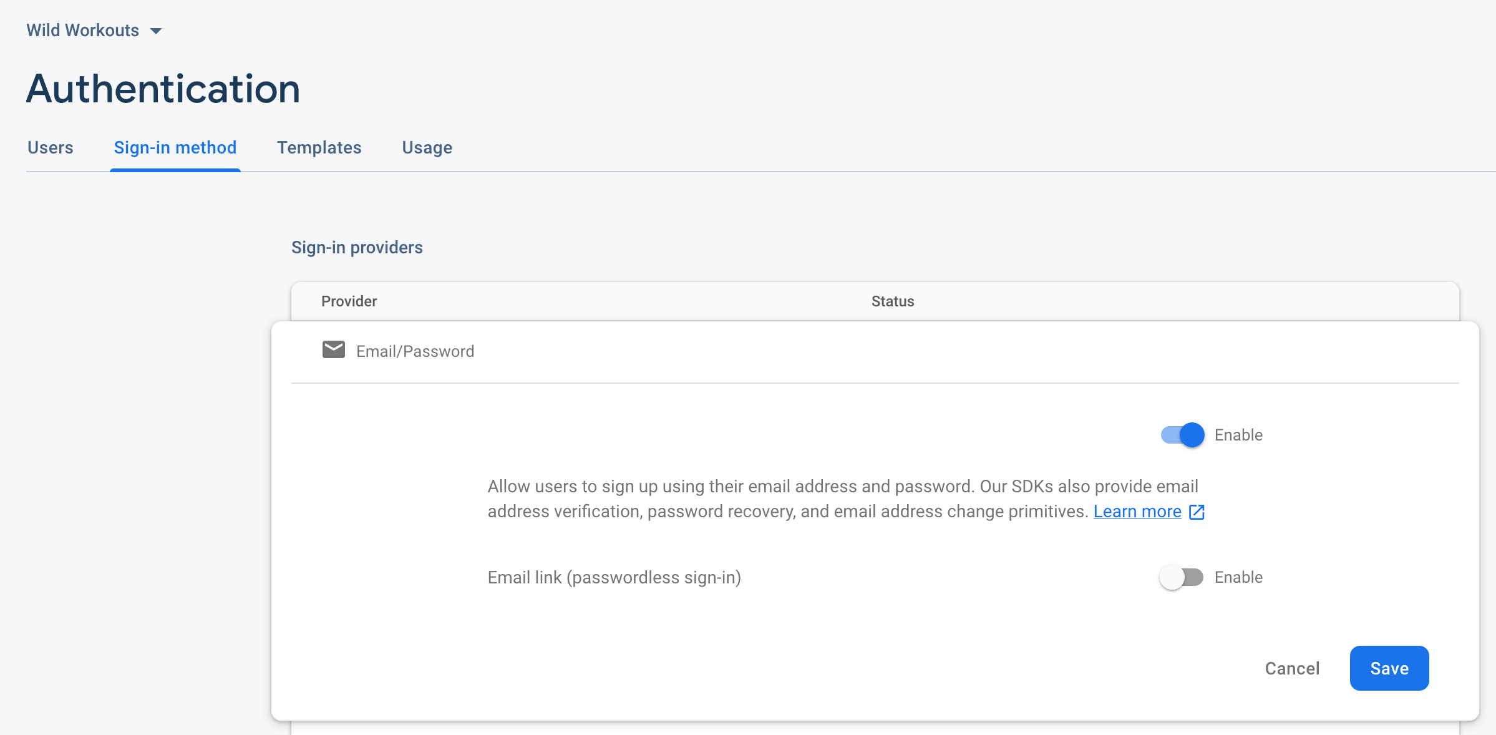Click the dropdown caret next to Wild Workouts

click(x=157, y=30)
